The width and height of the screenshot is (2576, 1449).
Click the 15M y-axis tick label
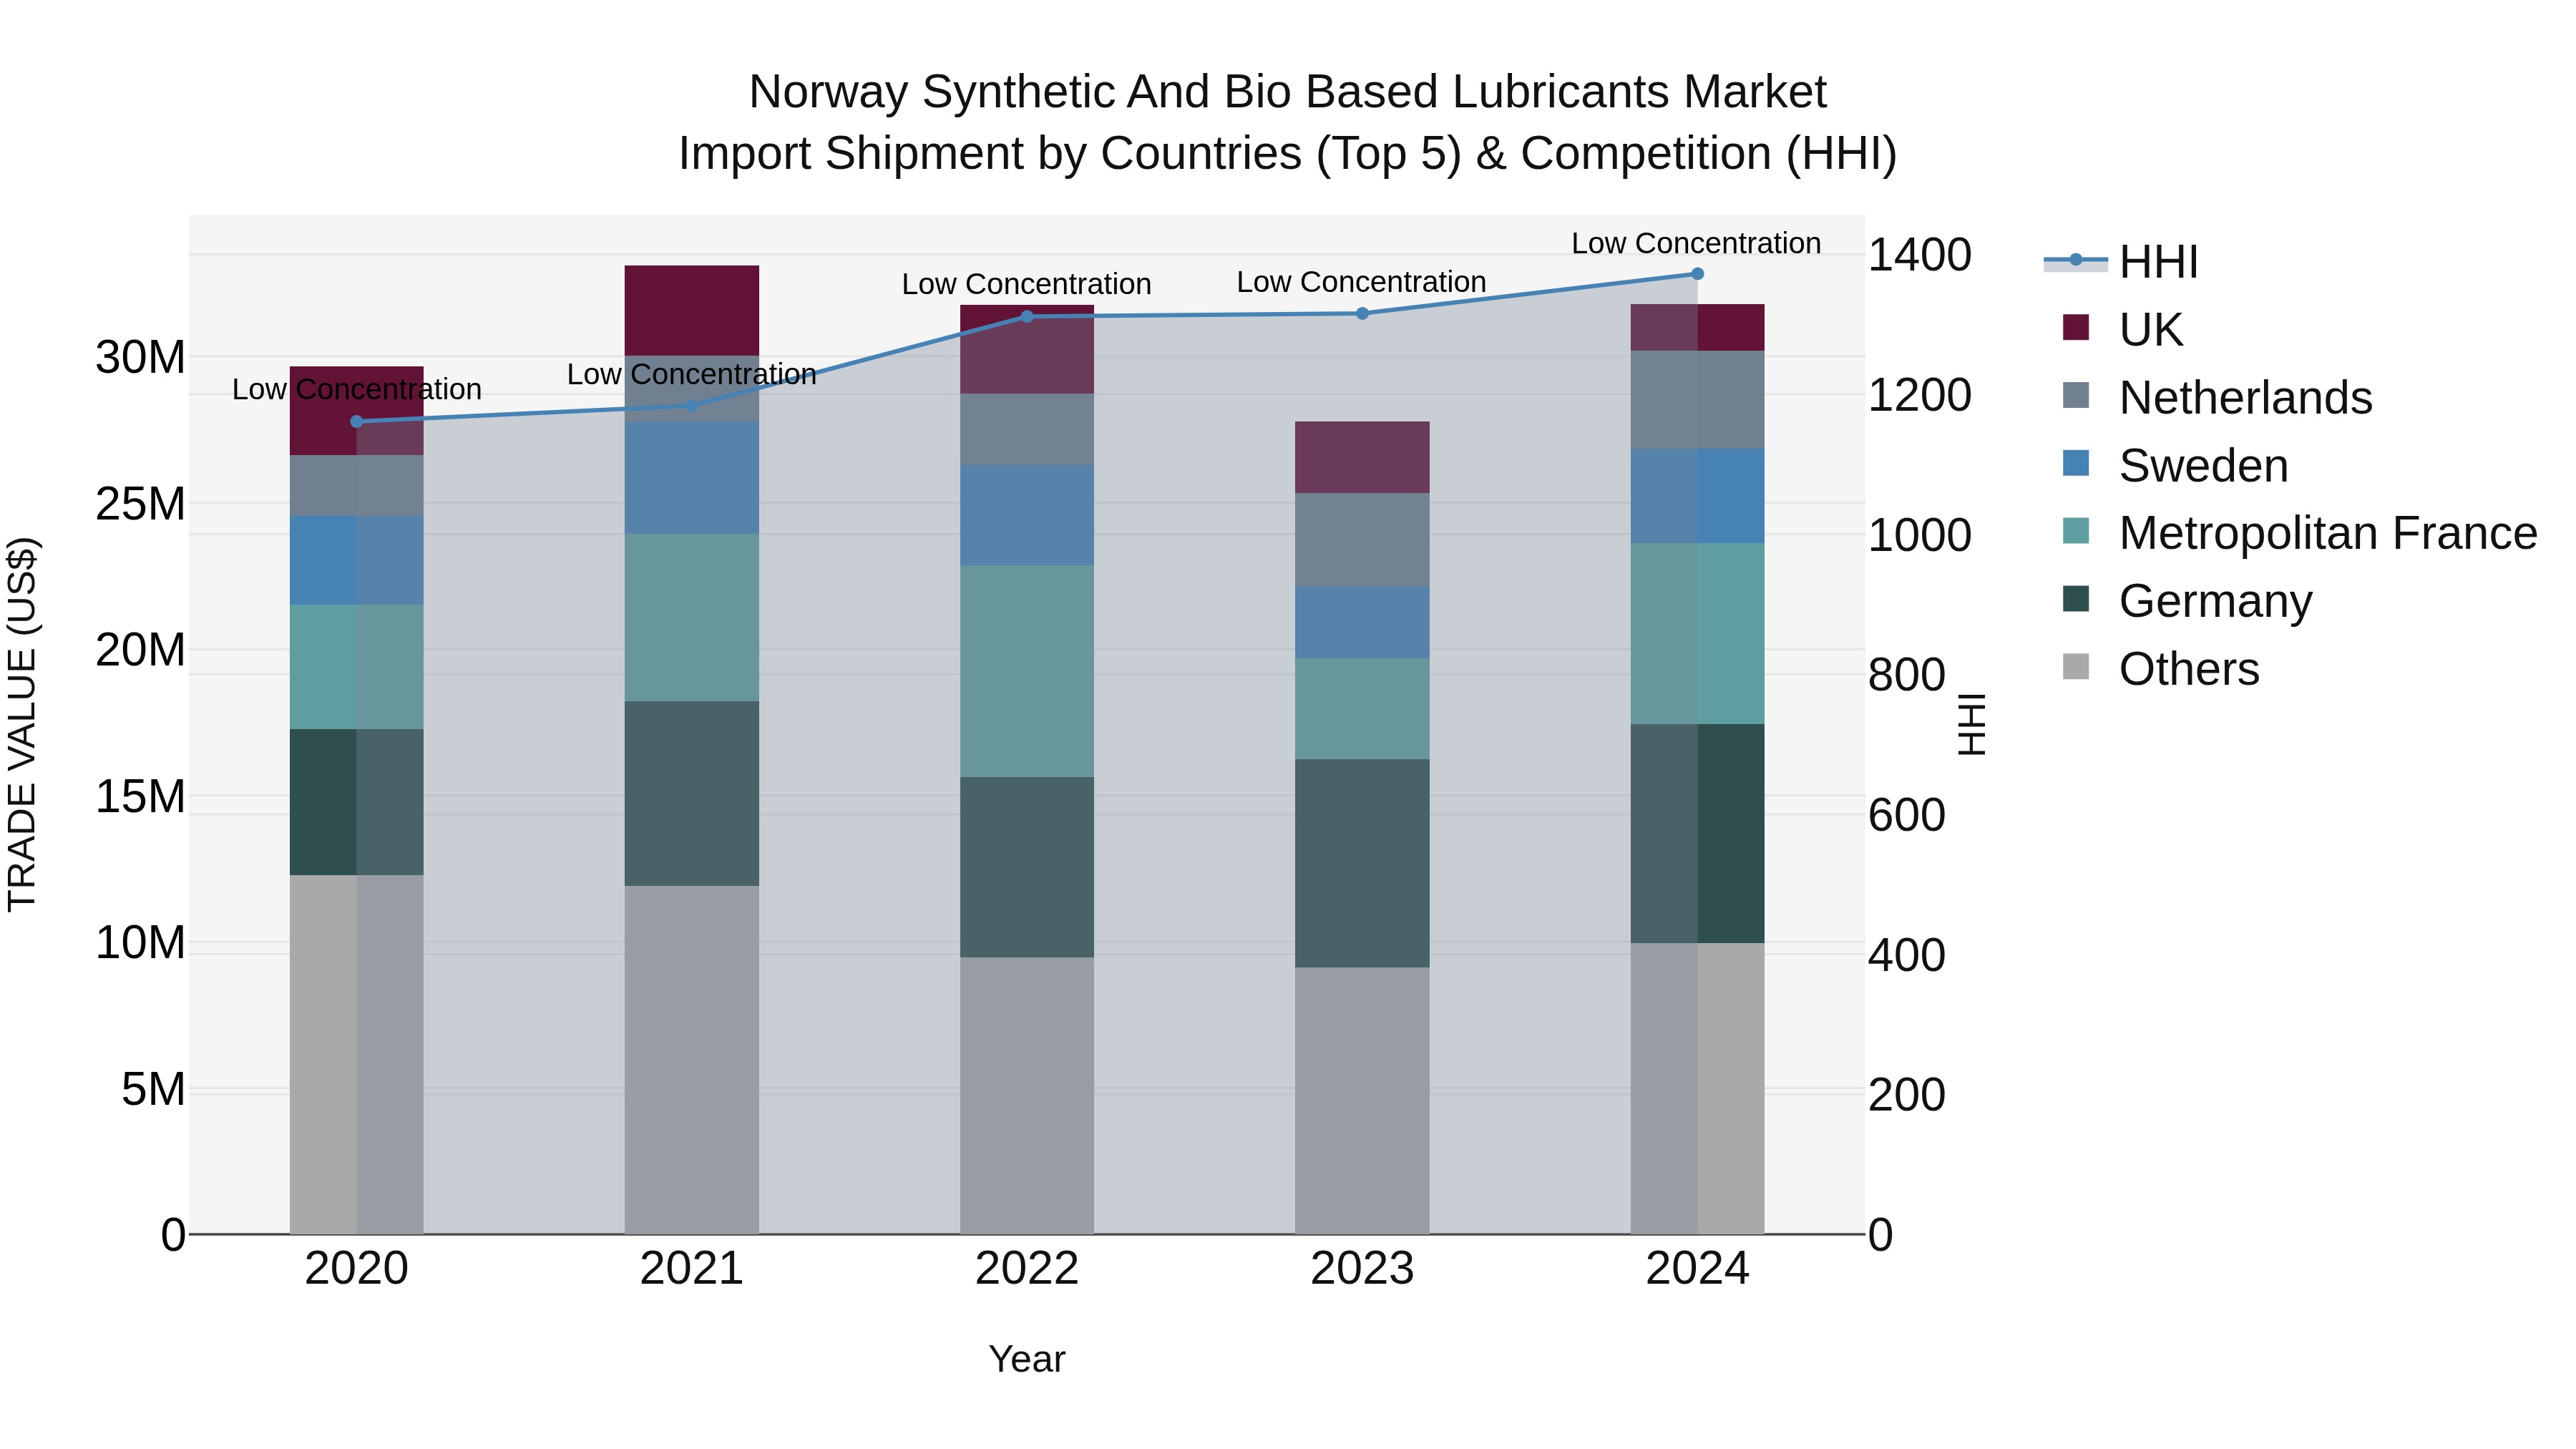(140, 797)
